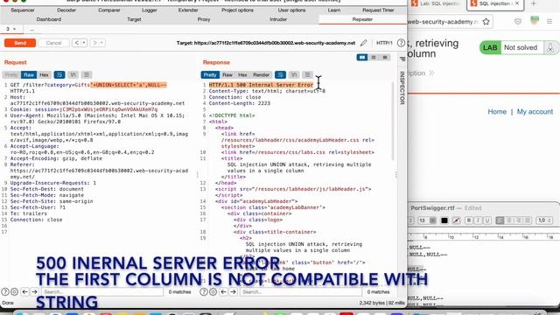Viewport: 560px width, 315px height.
Task: Add a new Repeater tab with the ellipsis tab
Action: 32,29
